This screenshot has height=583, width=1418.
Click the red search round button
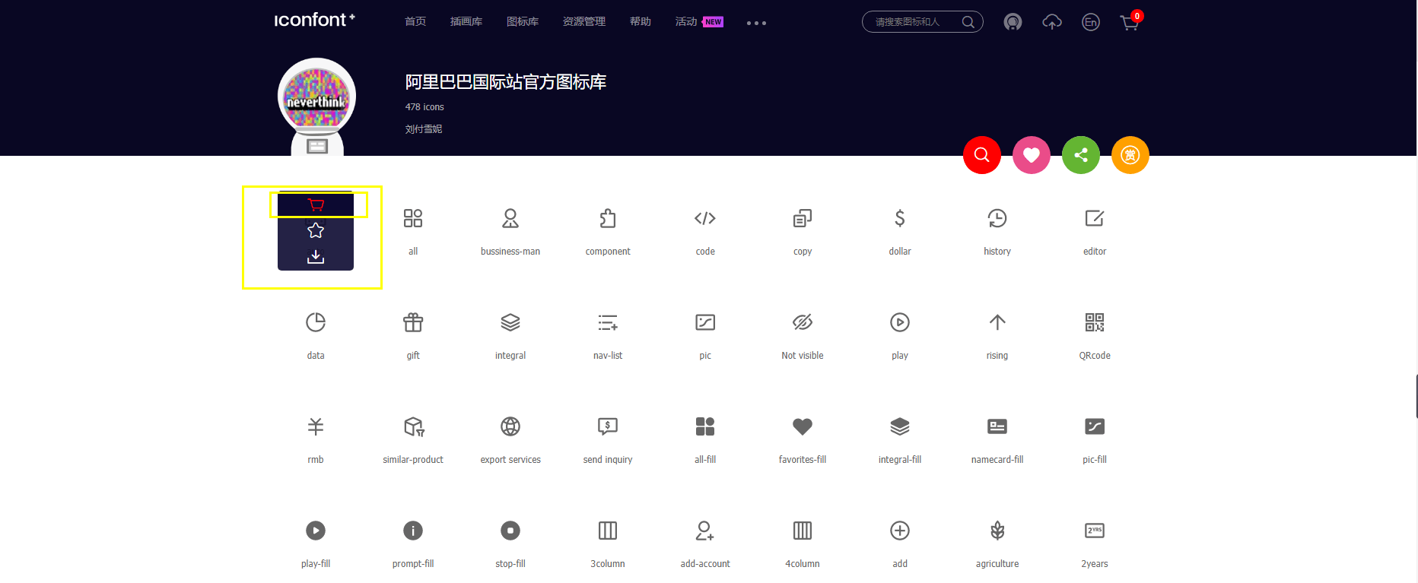982,155
